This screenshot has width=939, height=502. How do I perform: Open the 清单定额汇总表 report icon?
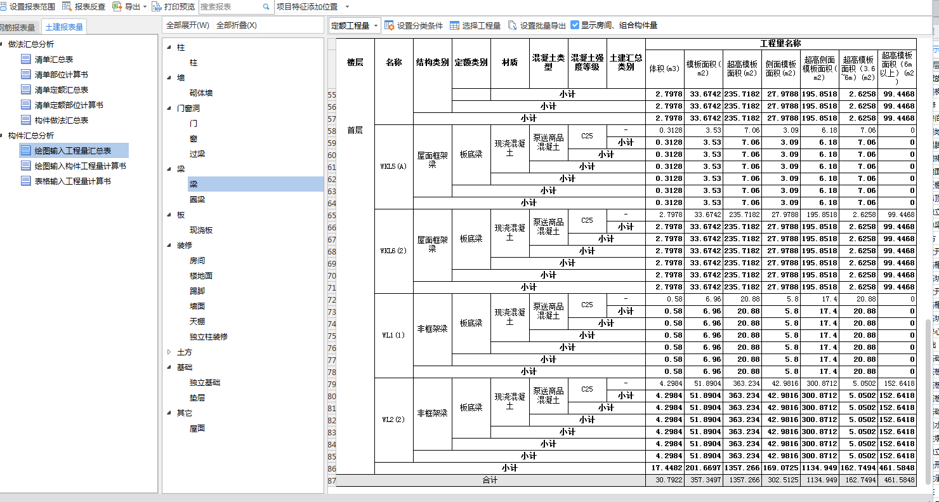26,90
